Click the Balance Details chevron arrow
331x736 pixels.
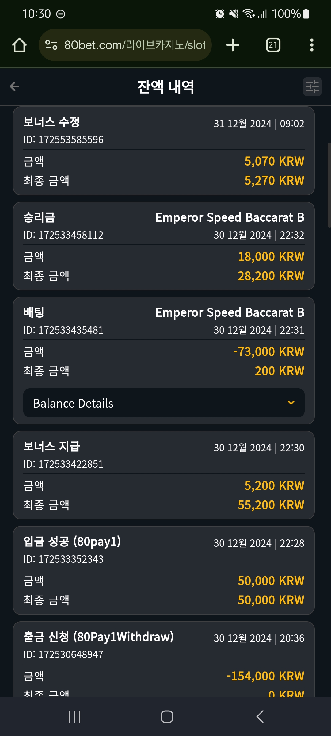click(x=291, y=403)
